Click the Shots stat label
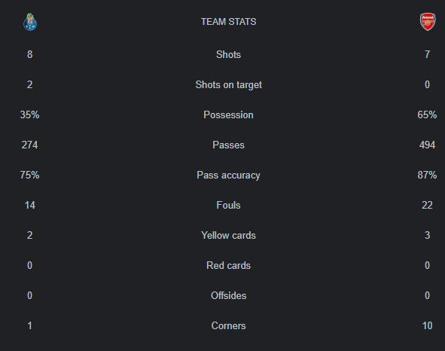This screenshot has width=445, height=351. click(x=228, y=54)
